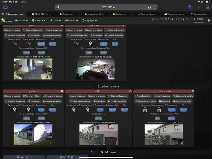Arm the devanture camera
Screen dimensions: 212x159
pyautogui.click(x=143, y=96)
